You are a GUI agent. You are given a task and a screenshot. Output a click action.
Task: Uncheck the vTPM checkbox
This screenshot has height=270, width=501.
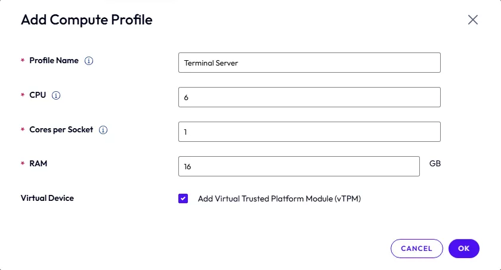183,199
